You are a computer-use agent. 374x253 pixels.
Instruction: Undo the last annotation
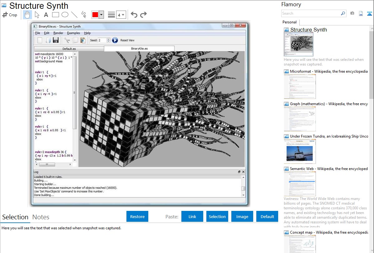[x=134, y=15]
